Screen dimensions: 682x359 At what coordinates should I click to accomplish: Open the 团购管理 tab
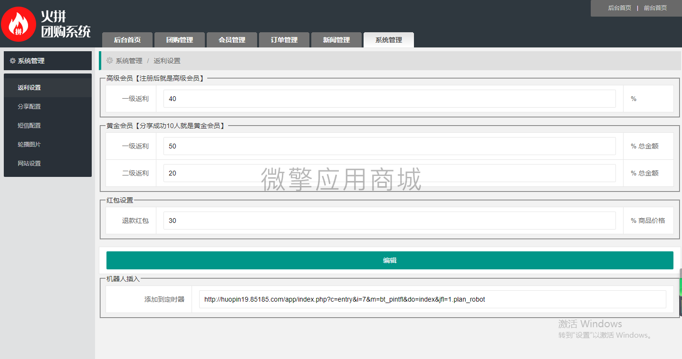tap(180, 40)
